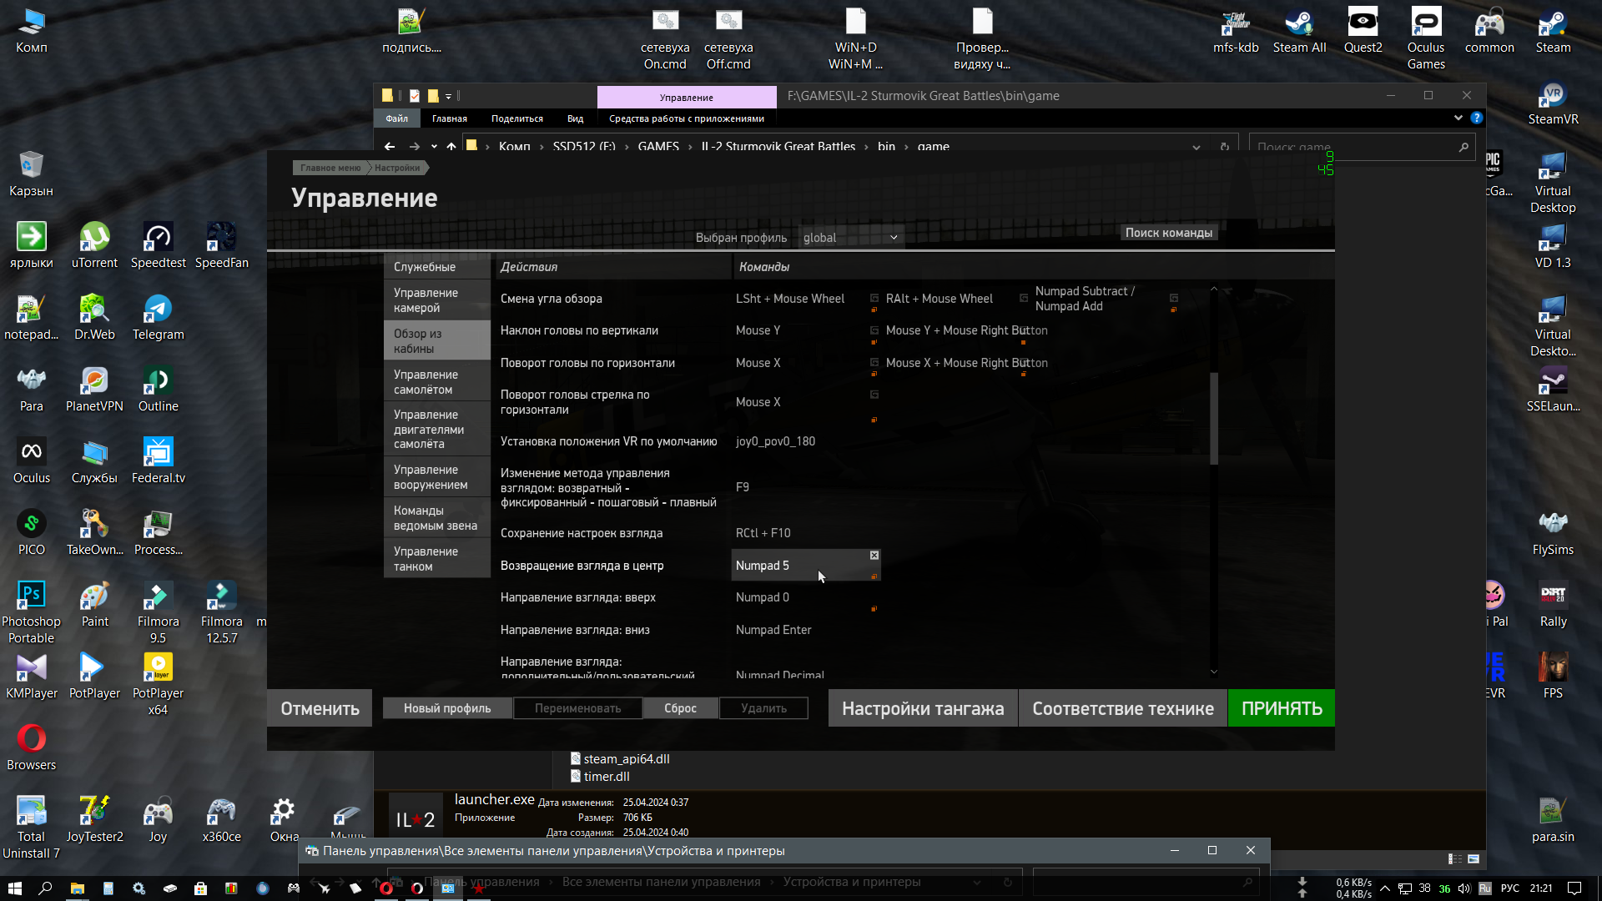The width and height of the screenshot is (1602, 901).
Task: Toggle inversion on gunner head rotation Mouse X
Action: tap(874, 395)
